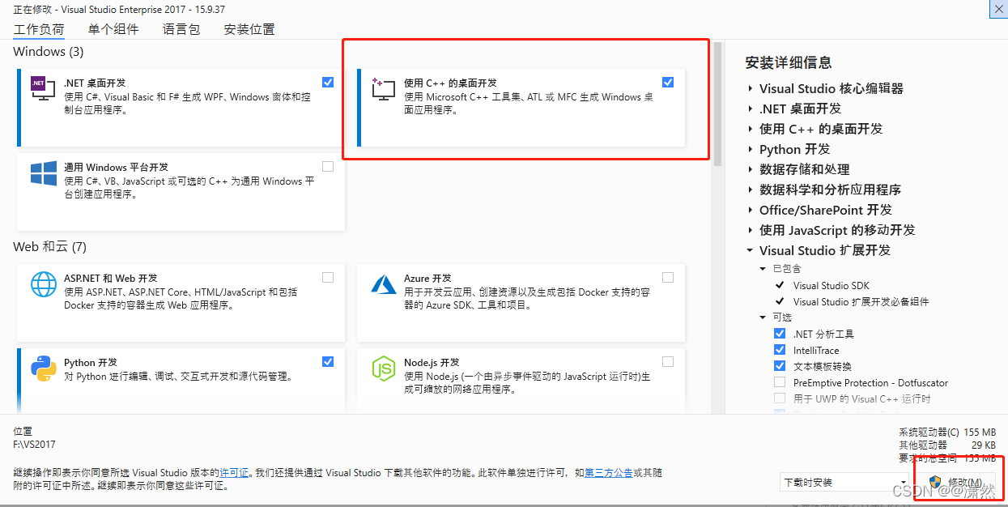Viewport: 1008px width, 507px height.
Task: Click the 修改(M) button
Action: [x=958, y=483]
